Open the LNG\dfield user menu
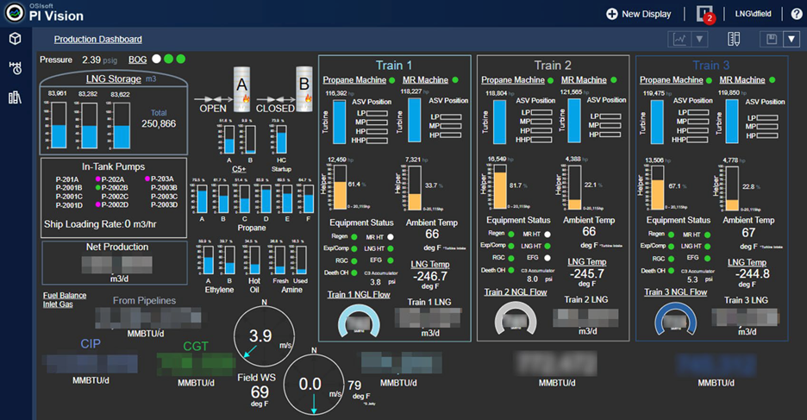Image resolution: width=807 pixels, height=420 pixels. pos(753,14)
